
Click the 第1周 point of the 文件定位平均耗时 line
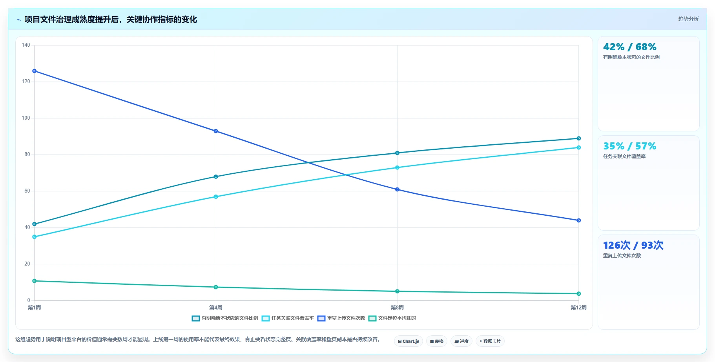tap(35, 281)
